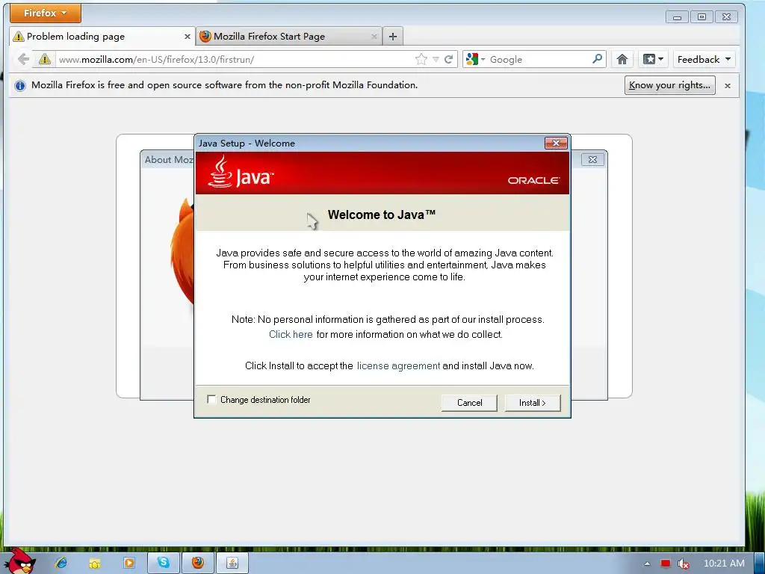This screenshot has width=765, height=574.
Task: Switch to Java installer taskbar icon
Action: point(232,563)
